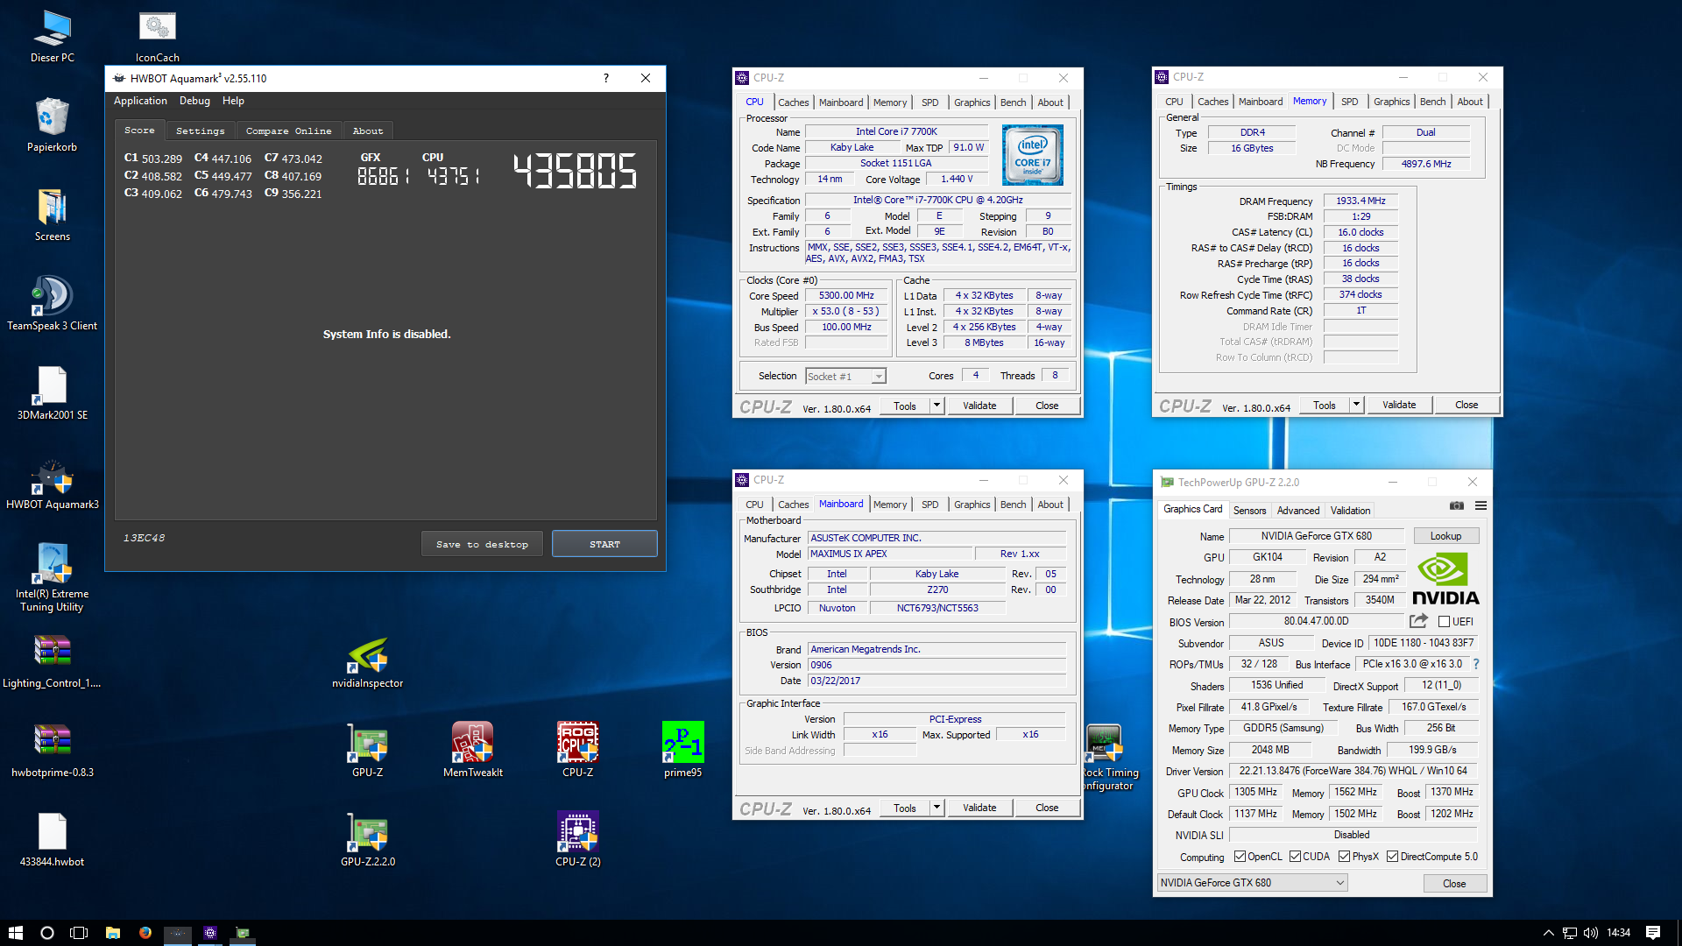Click the taskbar clock showing 14:34

pyautogui.click(x=1618, y=933)
